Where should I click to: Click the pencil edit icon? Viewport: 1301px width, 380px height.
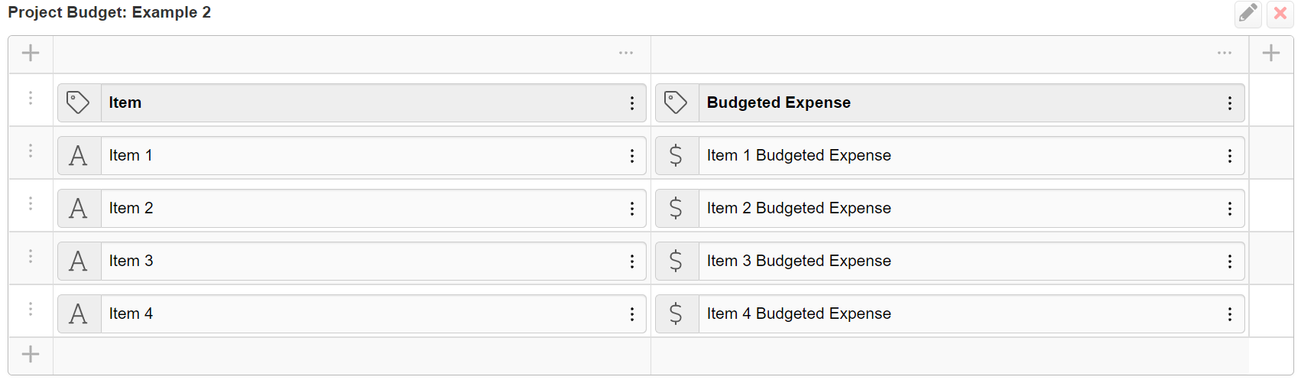point(1247,14)
